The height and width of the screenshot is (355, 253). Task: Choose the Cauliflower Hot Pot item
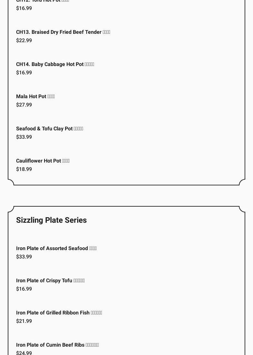pyautogui.click(x=43, y=161)
